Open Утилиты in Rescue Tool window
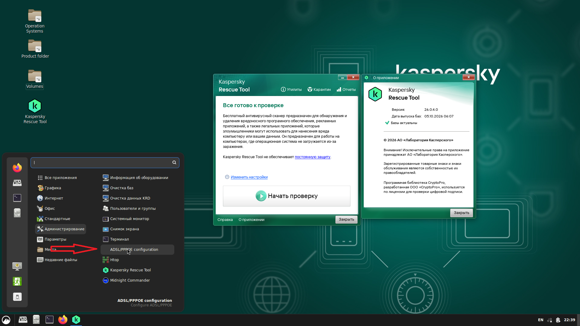Viewport: 580px width, 326px height. point(291,90)
